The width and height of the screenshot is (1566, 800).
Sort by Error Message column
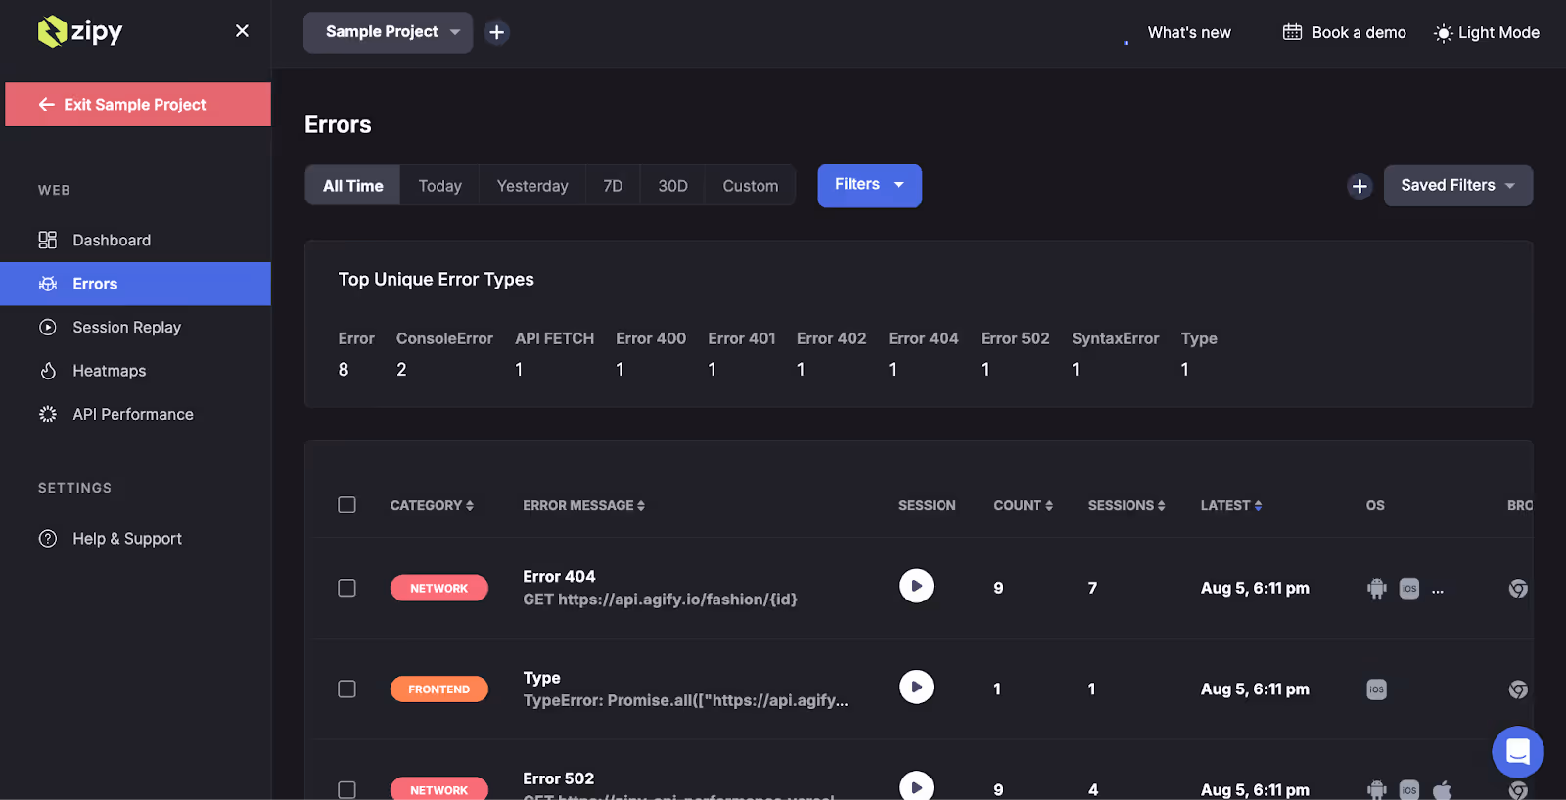click(x=583, y=505)
